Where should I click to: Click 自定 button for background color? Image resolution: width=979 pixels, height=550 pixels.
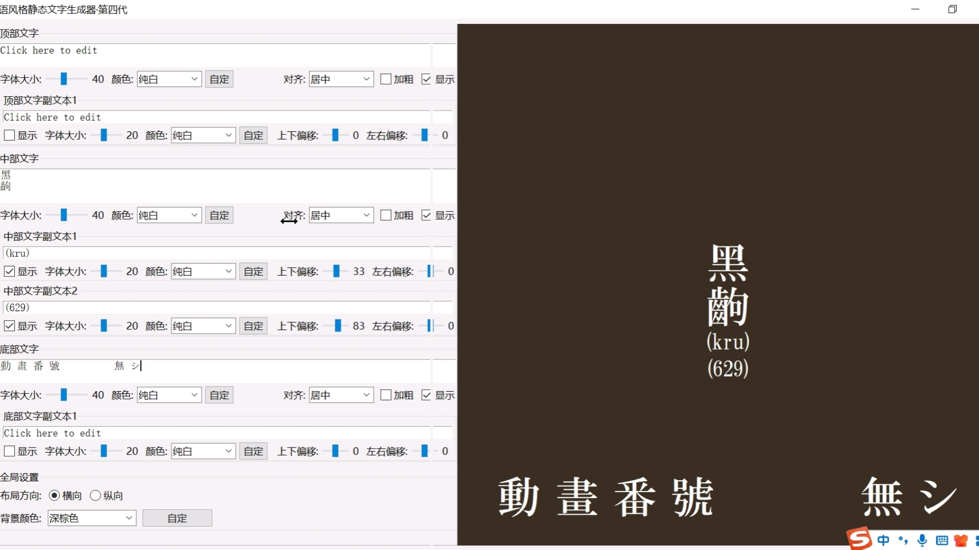point(177,518)
